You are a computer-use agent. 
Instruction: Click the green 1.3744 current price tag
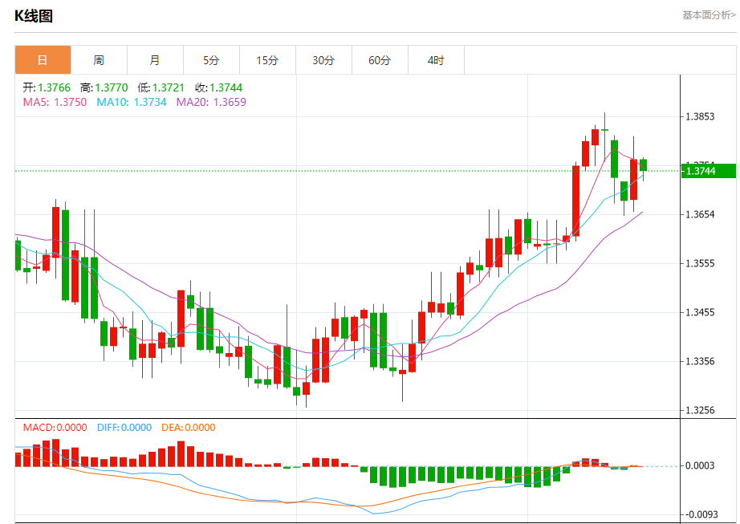click(x=709, y=171)
